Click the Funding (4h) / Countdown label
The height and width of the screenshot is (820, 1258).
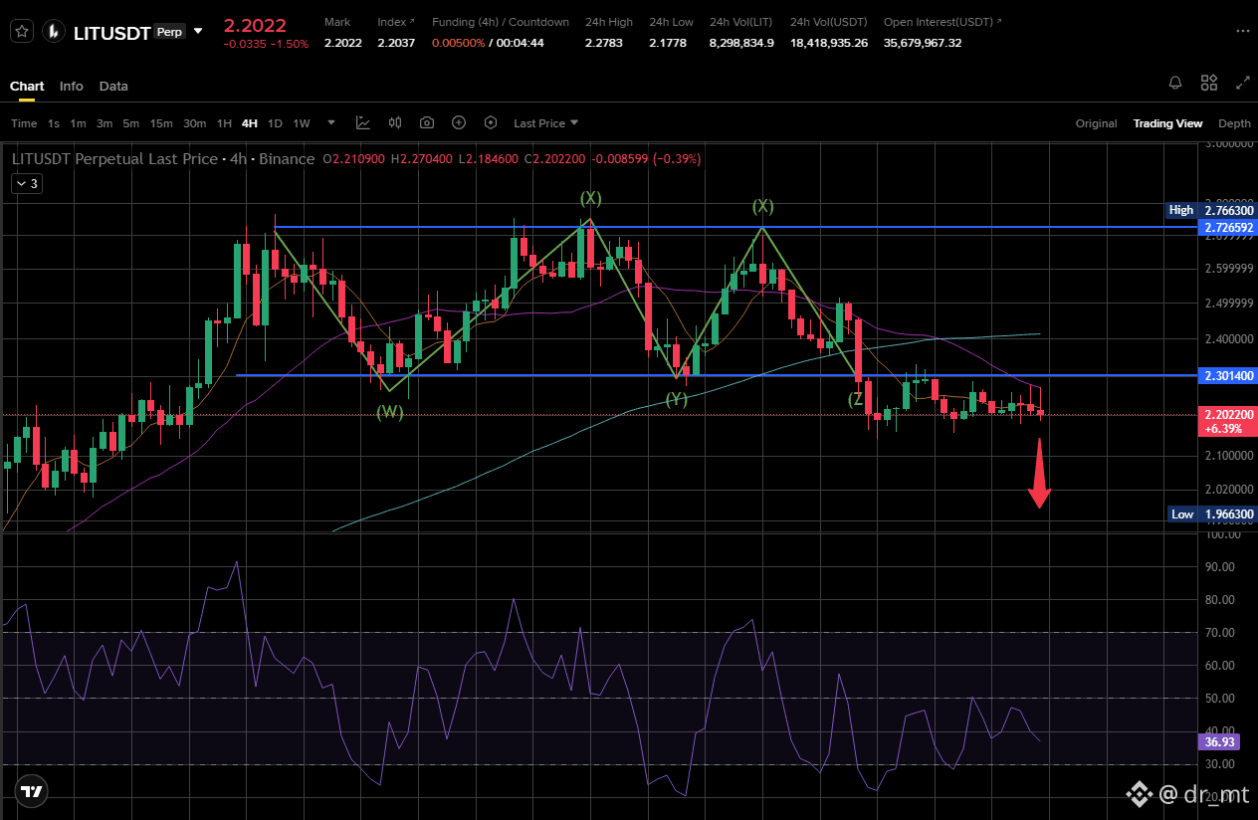[501, 22]
